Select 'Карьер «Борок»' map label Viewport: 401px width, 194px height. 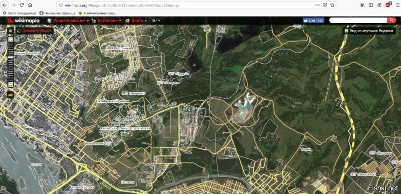(82, 187)
